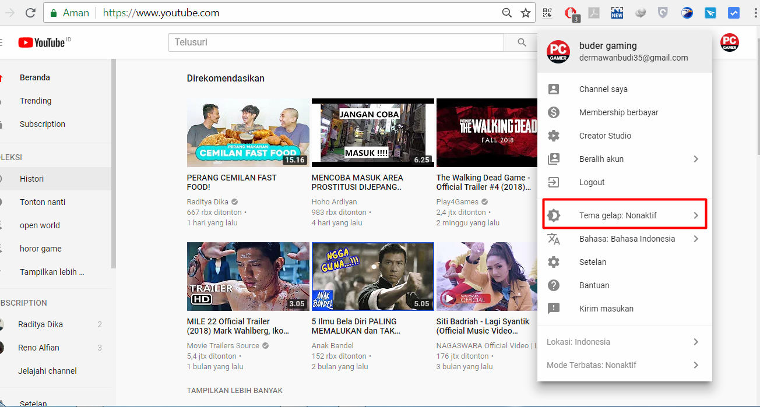Open JANGAN COBA MASUK video thumbnail
Screen dimensions: 760x407
click(373, 133)
